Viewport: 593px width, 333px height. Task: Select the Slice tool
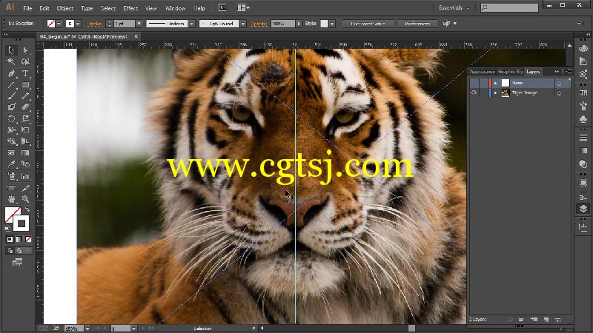tap(25, 188)
